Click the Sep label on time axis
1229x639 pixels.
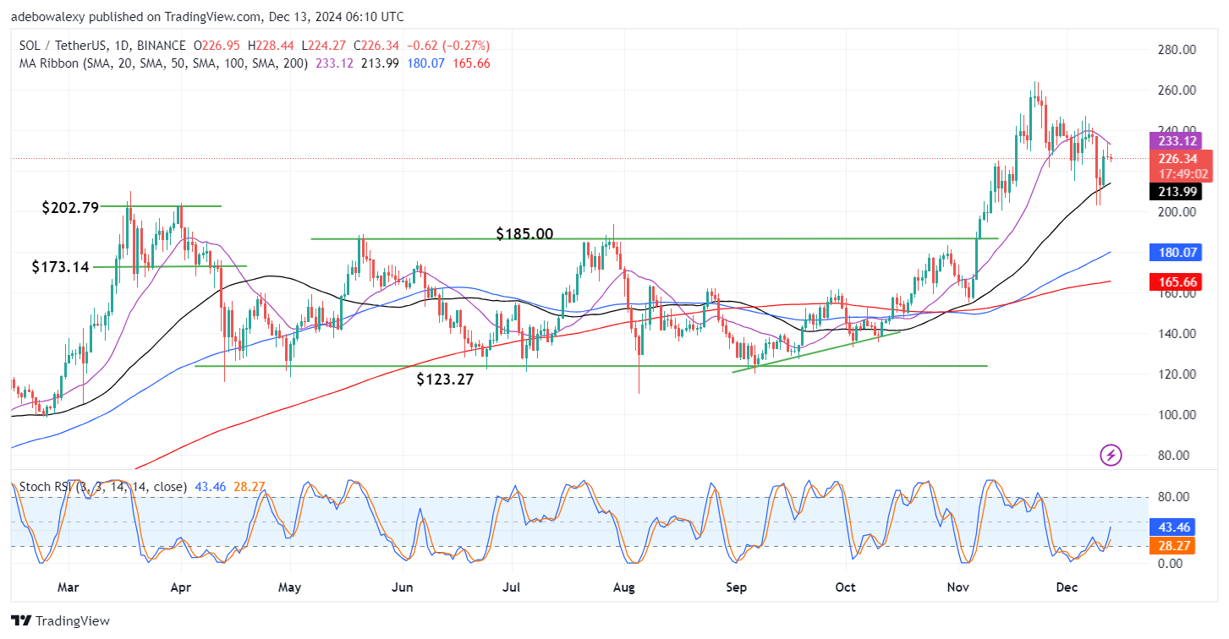[x=737, y=587]
